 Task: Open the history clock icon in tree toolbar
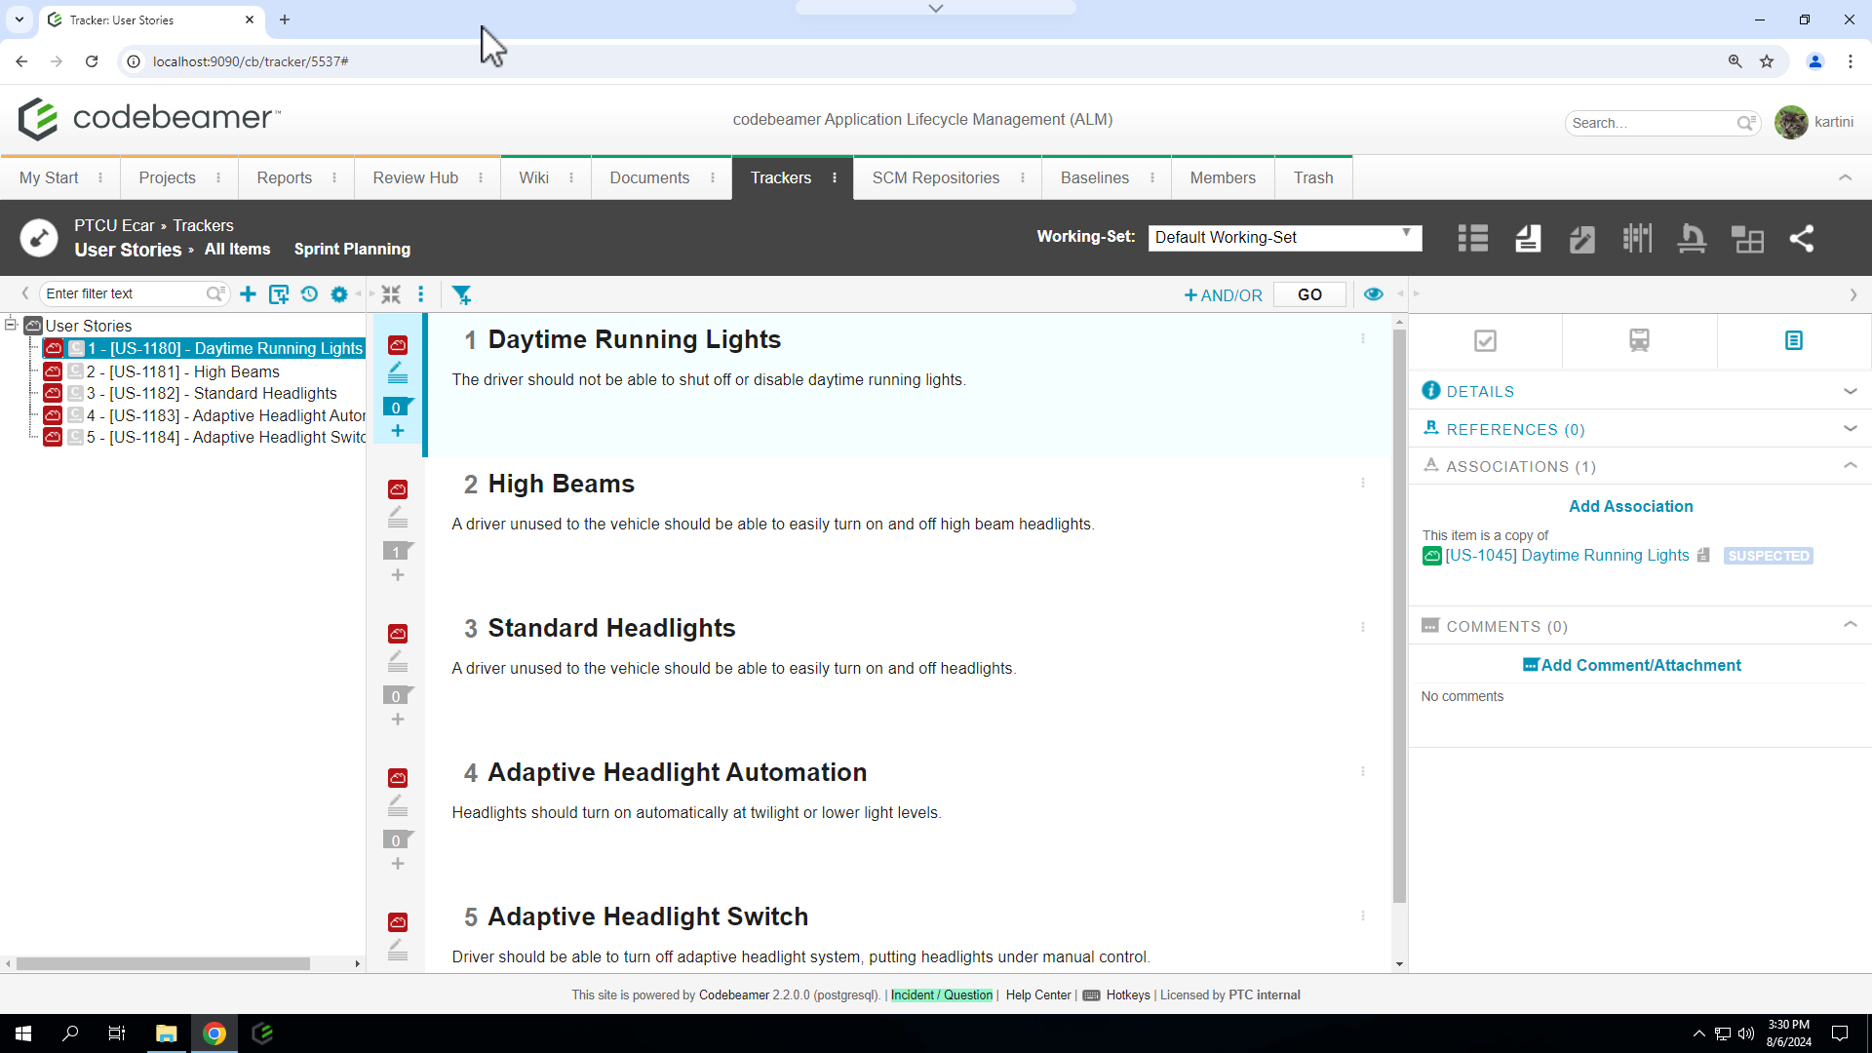point(309,294)
